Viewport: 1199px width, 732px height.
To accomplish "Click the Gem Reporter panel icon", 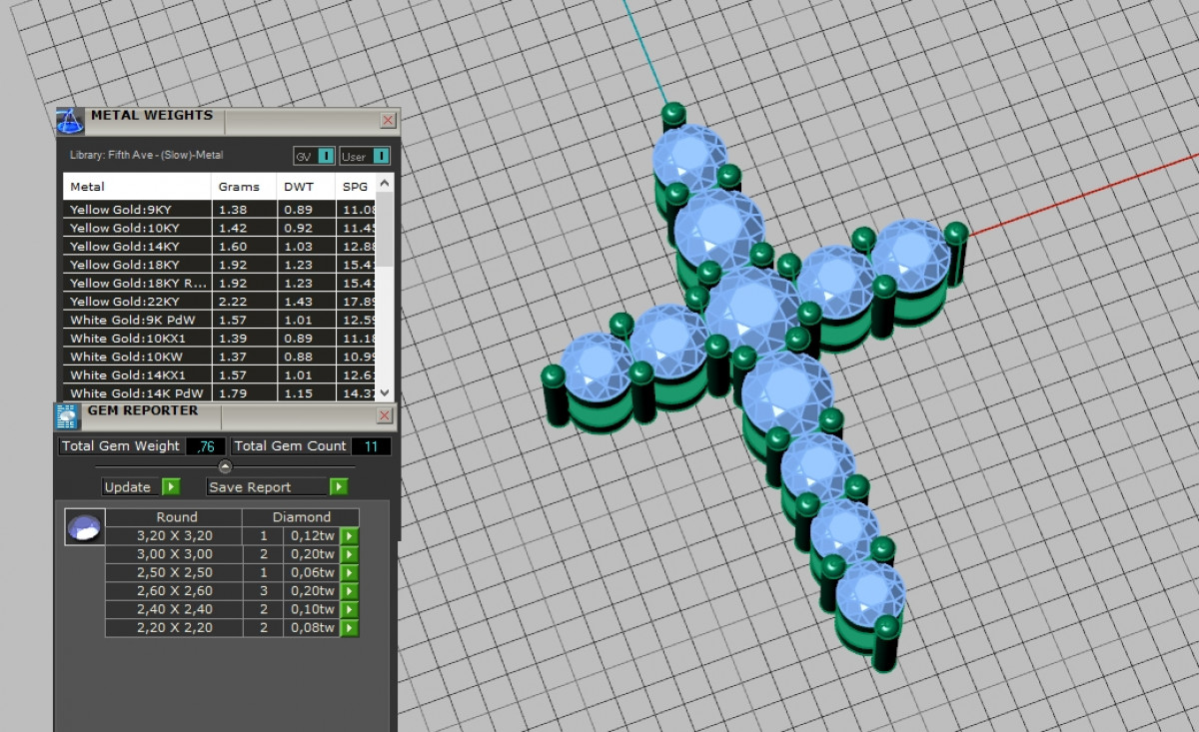I will pos(67,416).
